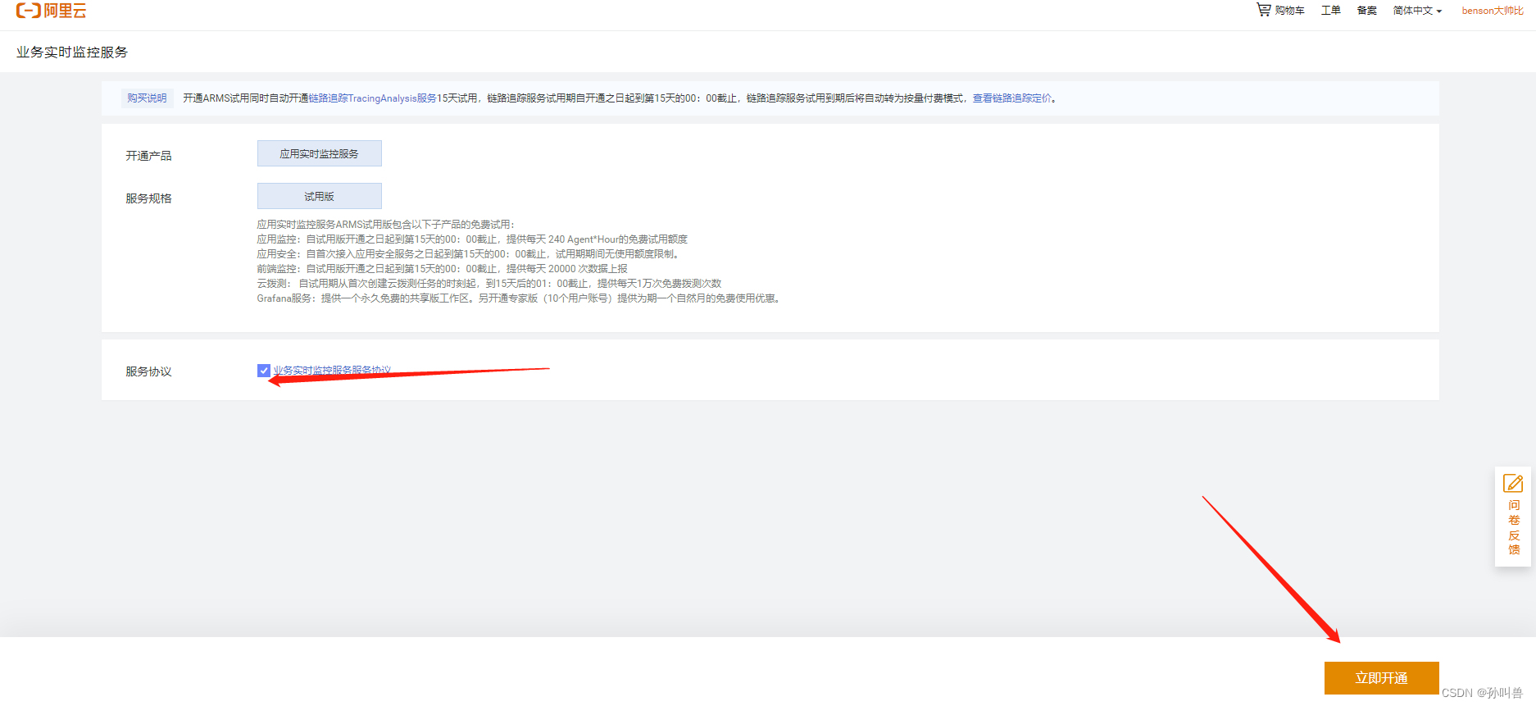
Task: Select the 应用实时监控服务 product option
Action: (x=320, y=153)
